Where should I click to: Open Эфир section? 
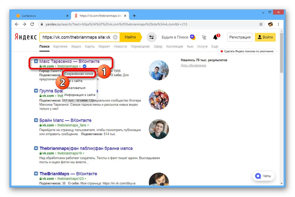click(158, 47)
